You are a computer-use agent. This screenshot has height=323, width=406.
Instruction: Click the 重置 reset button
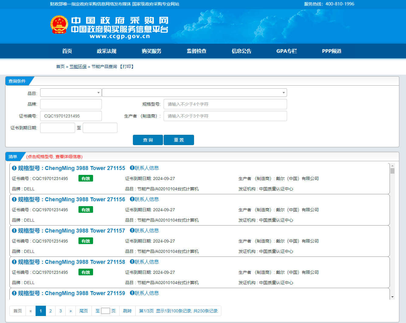179,140
